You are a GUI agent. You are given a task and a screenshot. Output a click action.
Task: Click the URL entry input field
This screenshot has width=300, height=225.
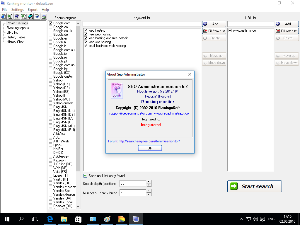click(251, 24)
